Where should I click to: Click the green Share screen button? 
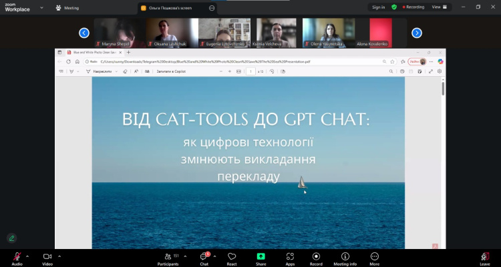pos(261,259)
